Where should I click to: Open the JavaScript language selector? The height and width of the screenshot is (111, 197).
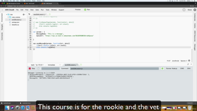175,61
